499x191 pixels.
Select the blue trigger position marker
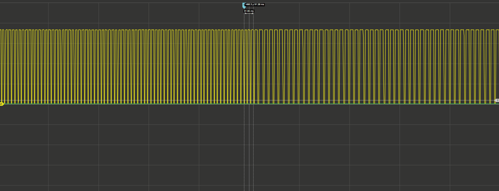(244, 5)
